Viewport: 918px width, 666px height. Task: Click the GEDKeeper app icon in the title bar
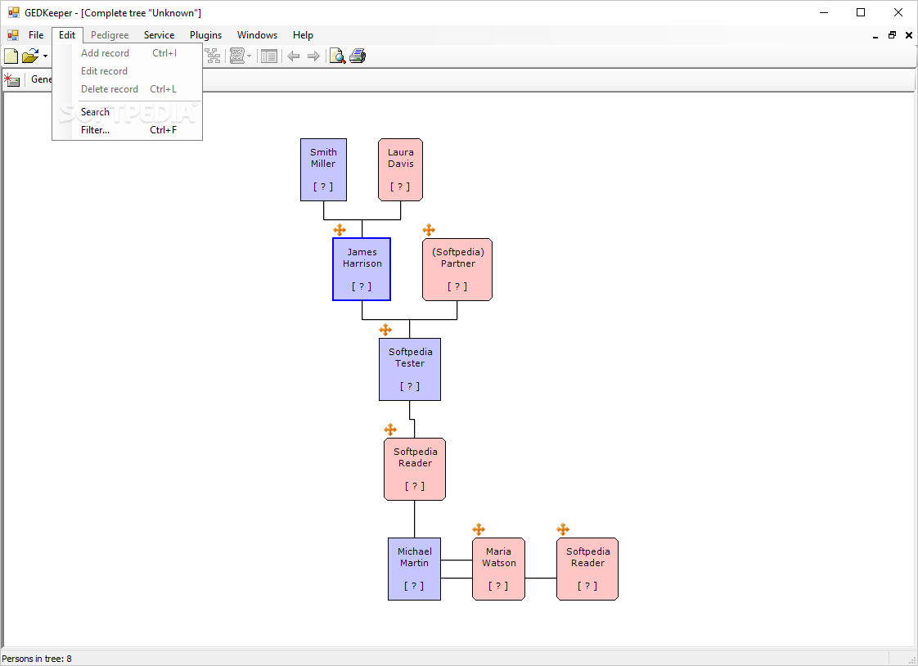pyautogui.click(x=13, y=12)
